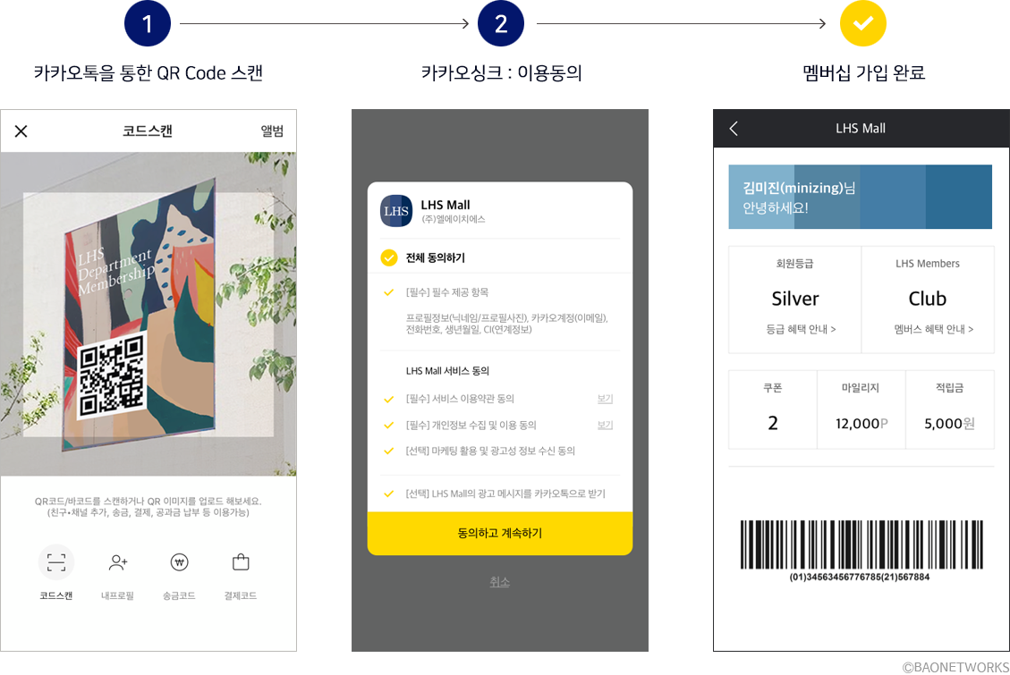Click the yellow completed step checkmark
Image resolution: width=1010 pixels, height=675 pixels.
(x=862, y=24)
